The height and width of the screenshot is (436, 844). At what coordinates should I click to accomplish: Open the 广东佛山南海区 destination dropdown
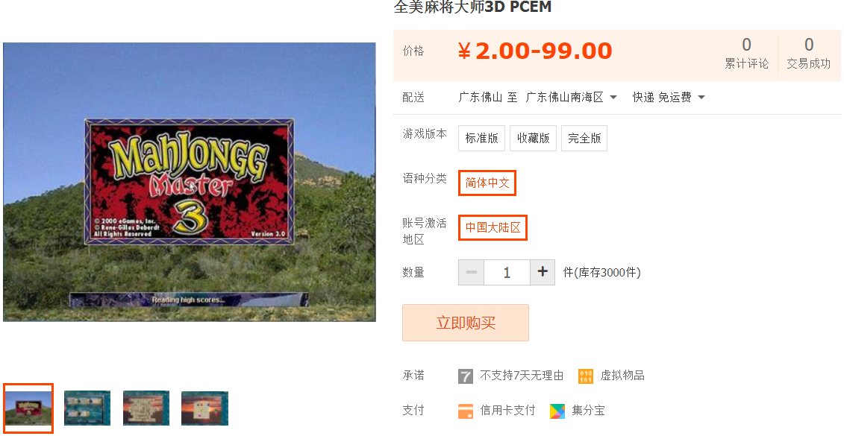click(571, 98)
